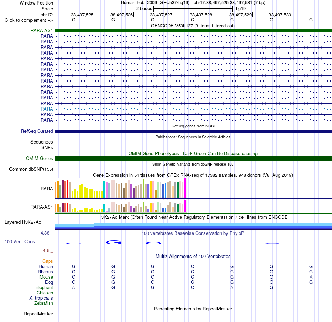The image size is (332, 322).
Task: Open 'RefSeq genes from NCBI' track title
Action: (x=193, y=126)
